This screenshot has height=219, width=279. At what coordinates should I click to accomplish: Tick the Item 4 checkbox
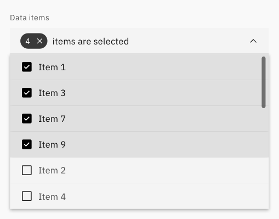tap(27, 196)
